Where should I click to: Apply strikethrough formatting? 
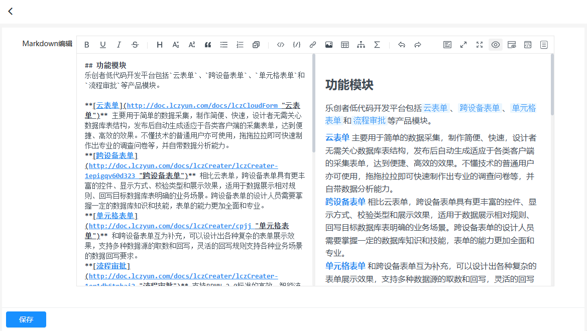pyautogui.click(x=135, y=45)
